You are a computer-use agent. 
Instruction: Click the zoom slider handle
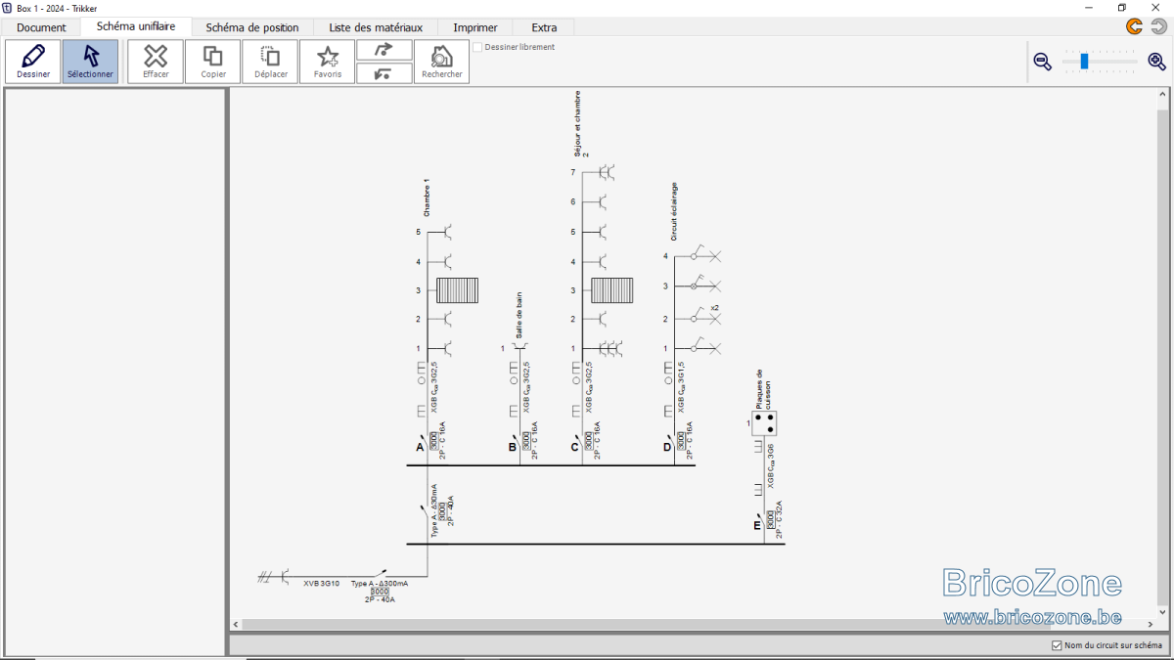pos(1084,62)
